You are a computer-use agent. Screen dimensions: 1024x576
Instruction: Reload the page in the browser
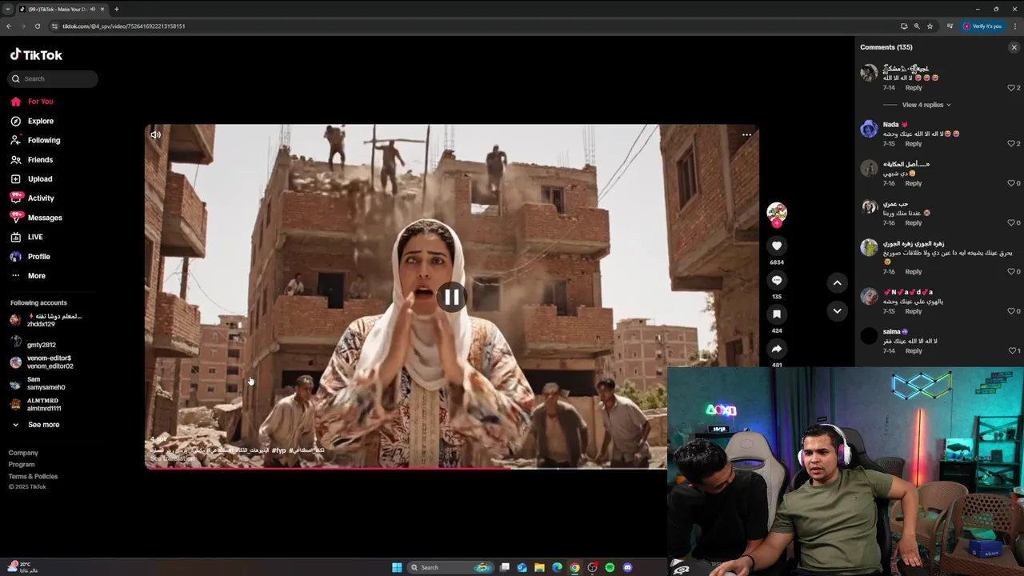[37, 26]
